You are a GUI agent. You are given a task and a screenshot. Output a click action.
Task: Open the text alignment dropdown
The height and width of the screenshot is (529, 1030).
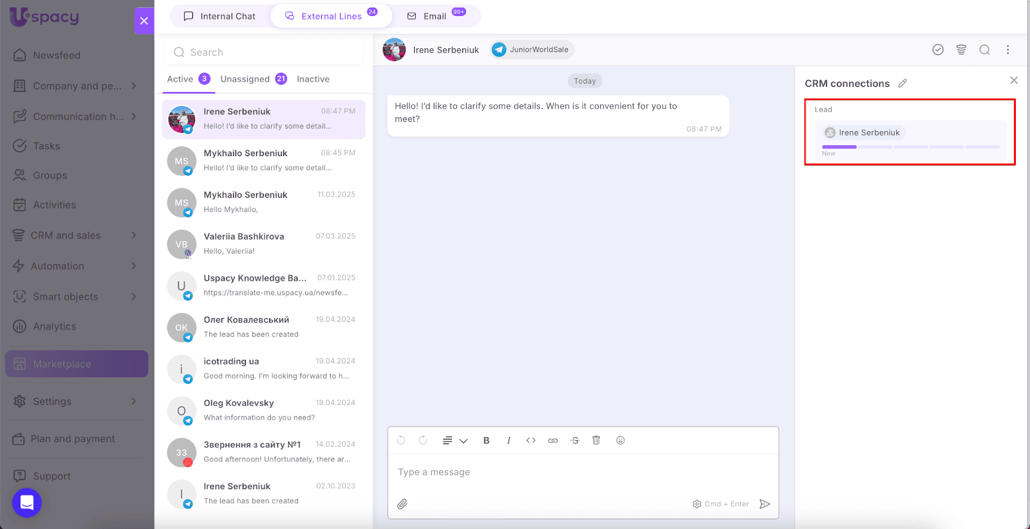[454, 440]
